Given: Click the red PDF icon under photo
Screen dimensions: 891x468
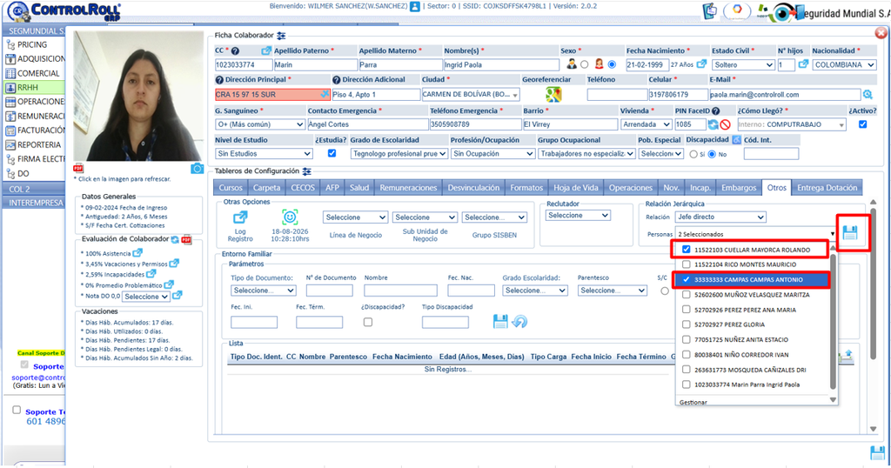Looking at the screenshot, I should click(x=77, y=168).
